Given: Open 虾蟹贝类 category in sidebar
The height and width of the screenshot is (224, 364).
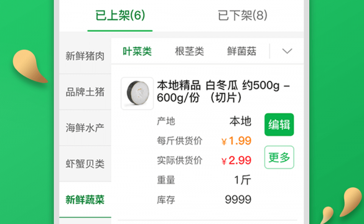Looking at the screenshot, I should click(x=85, y=164).
